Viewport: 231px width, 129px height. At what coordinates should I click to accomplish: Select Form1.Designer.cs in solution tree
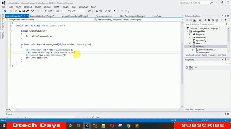pos(207,49)
